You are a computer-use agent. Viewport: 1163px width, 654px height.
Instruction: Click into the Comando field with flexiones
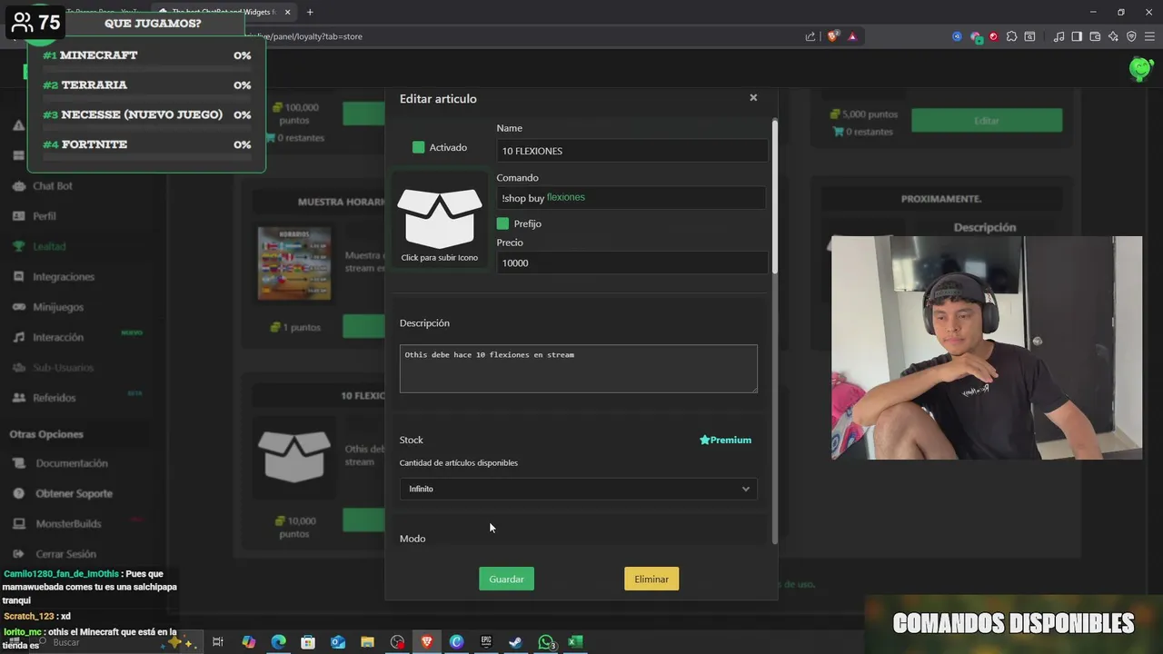coord(631,198)
